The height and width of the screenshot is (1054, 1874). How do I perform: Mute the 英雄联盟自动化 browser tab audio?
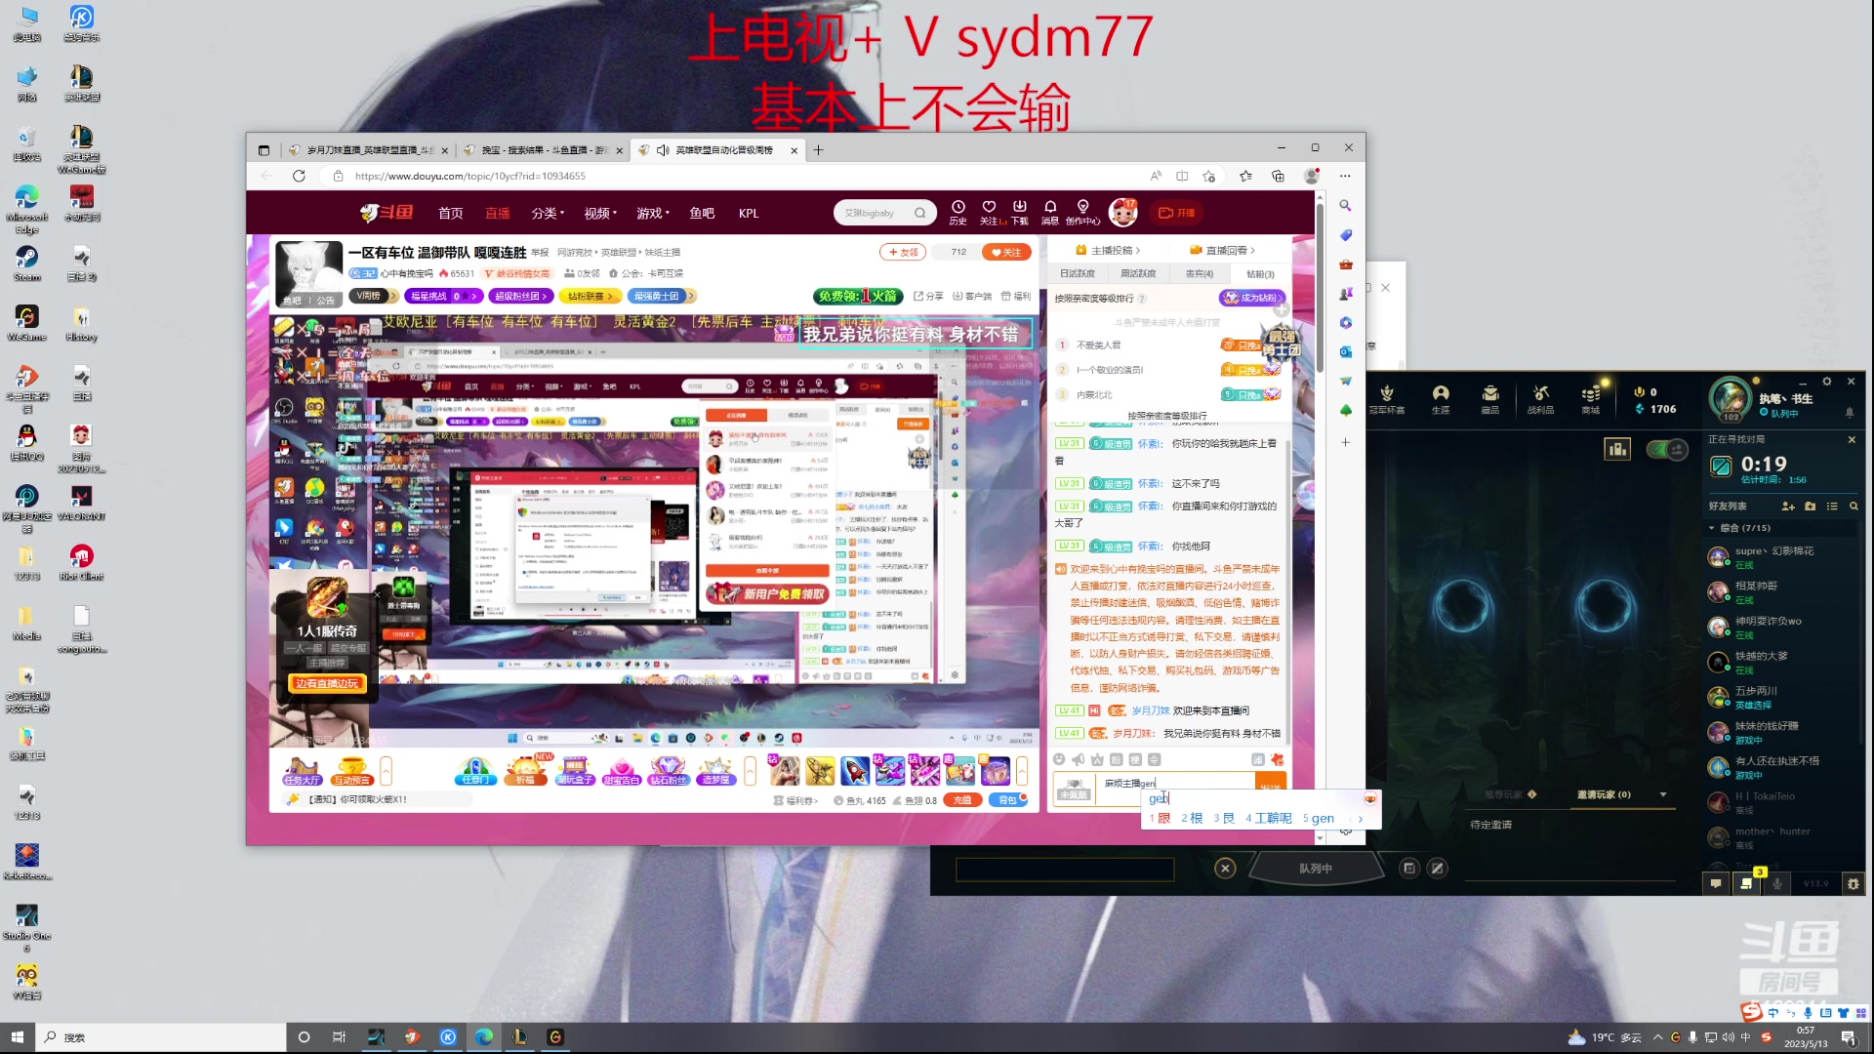pos(663,150)
